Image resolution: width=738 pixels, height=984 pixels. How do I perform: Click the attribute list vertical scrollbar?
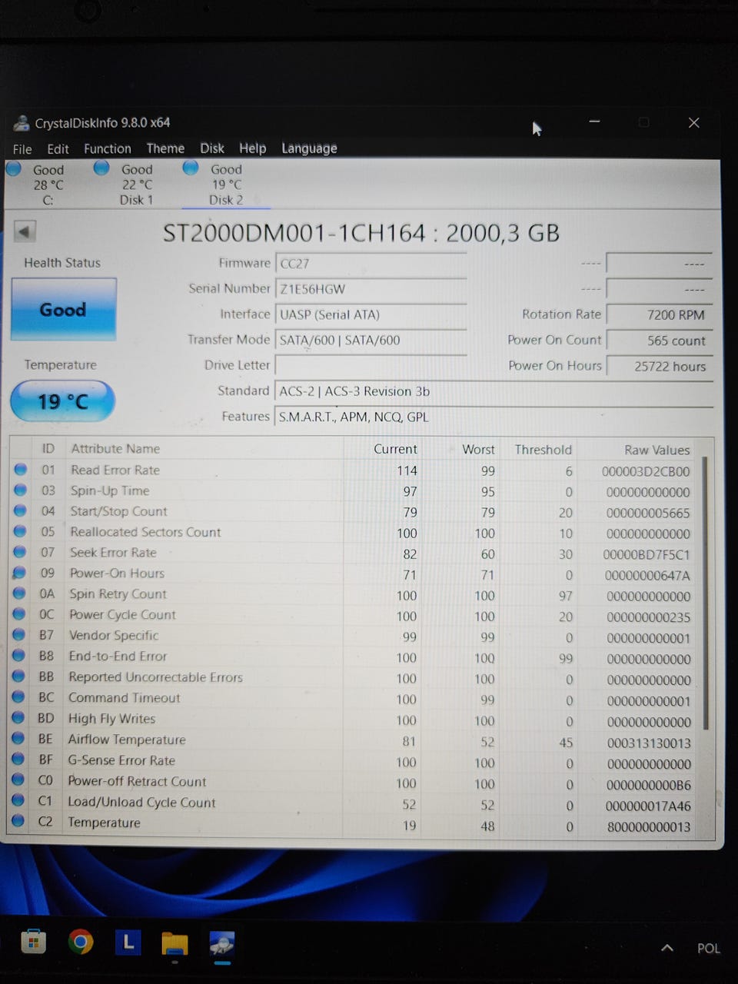click(x=705, y=592)
